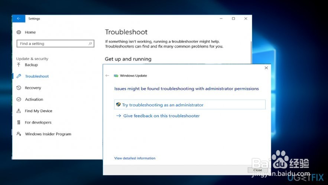Click the Update & security section label
328x185 pixels.
(32, 59)
